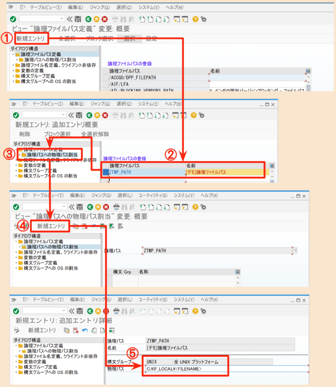Click 新規エントリ button in the 論理ファイルパス定義 view window

[31, 39]
